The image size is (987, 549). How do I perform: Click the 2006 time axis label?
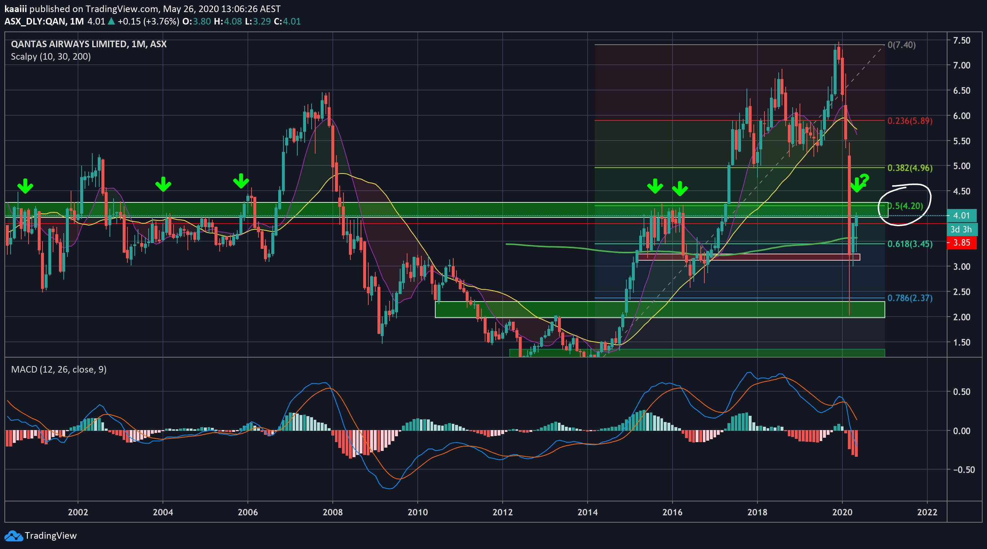tap(247, 512)
